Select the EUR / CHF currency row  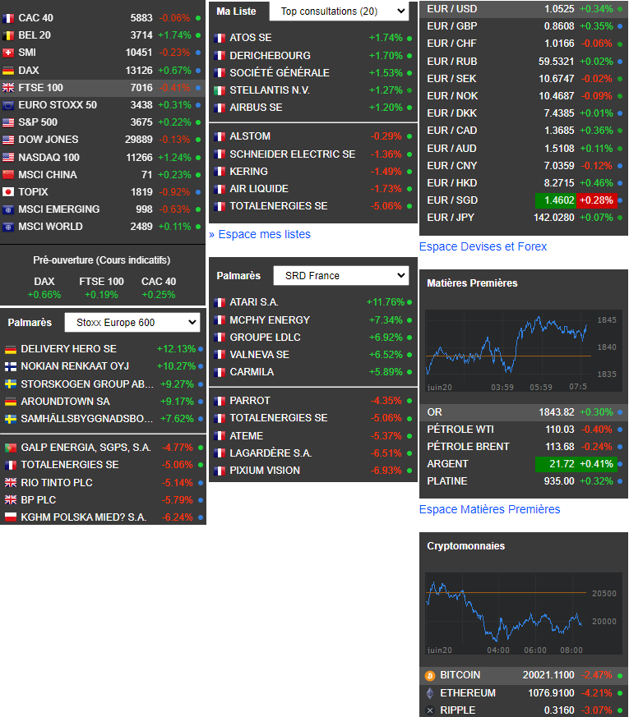524,44
